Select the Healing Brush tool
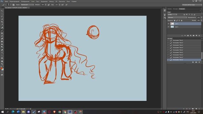This screenshot has height=114, width=203. tap(2, 28)
